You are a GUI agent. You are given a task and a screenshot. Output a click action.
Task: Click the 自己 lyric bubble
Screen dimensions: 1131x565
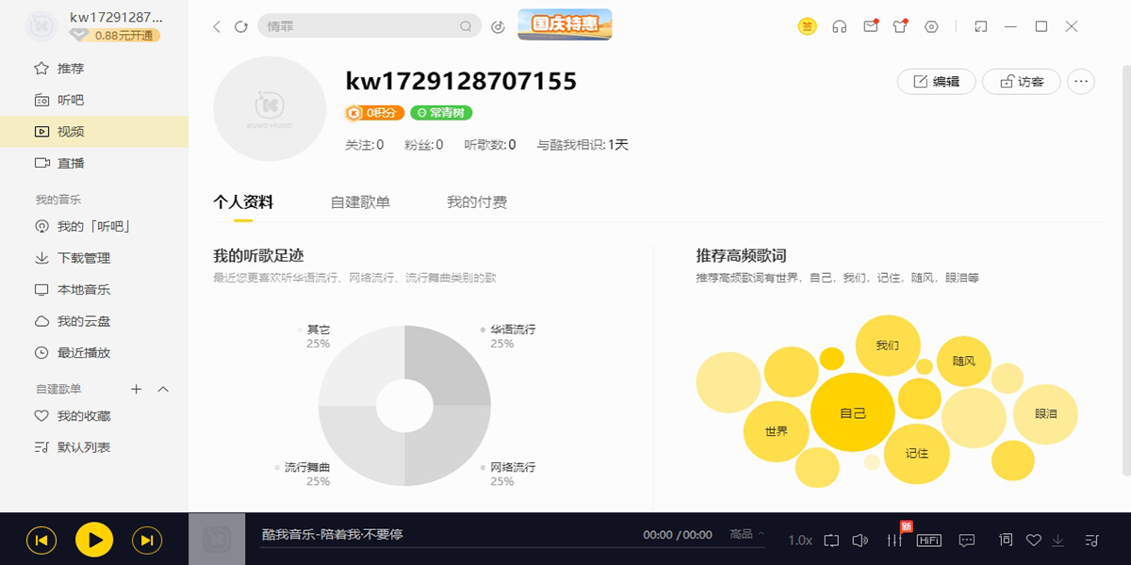[x=853, y=412]
